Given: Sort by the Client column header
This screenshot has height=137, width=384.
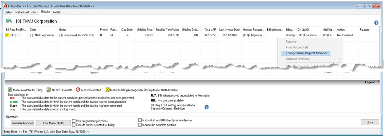Looking at the screenshot, I should [x=43, y=30].
